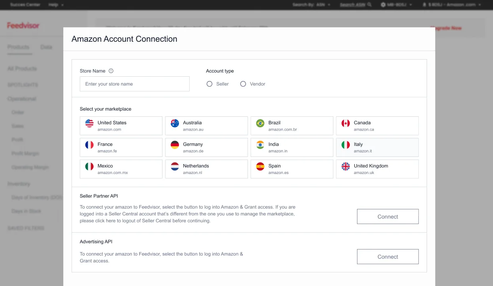Expand the user account dropdown beside gear
This screenshot has height=286, width=493.
pos(400,5)
